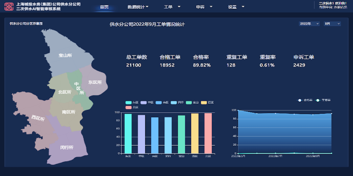Click the 2022年7月 axis label on line chart

click(276, 156)
